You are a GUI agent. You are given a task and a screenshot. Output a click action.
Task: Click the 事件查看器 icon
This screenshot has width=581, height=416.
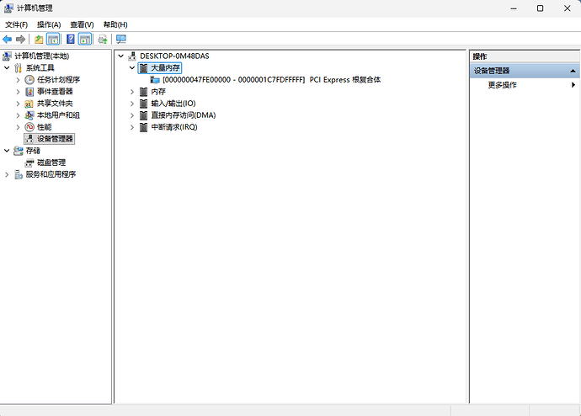[x=29, y=92]
